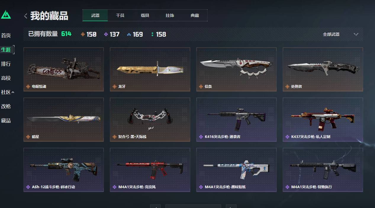Select the 电锯惊魂 chainsaw weapon card
This screenshot has width=375, height=208.
click(64, 69)
